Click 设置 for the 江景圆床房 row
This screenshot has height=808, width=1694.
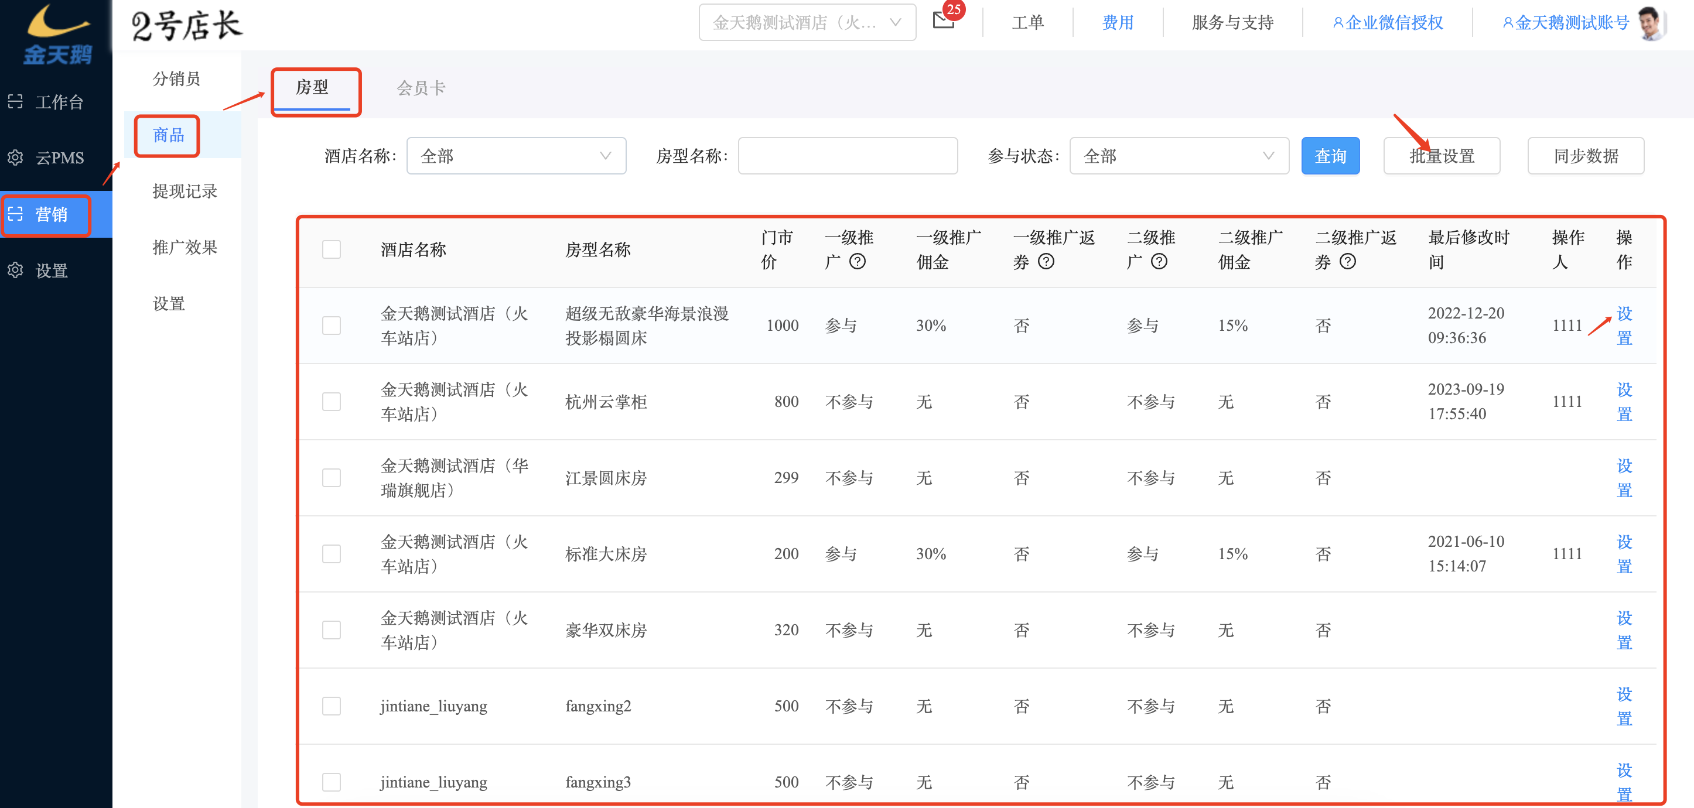coord(1624,478)
